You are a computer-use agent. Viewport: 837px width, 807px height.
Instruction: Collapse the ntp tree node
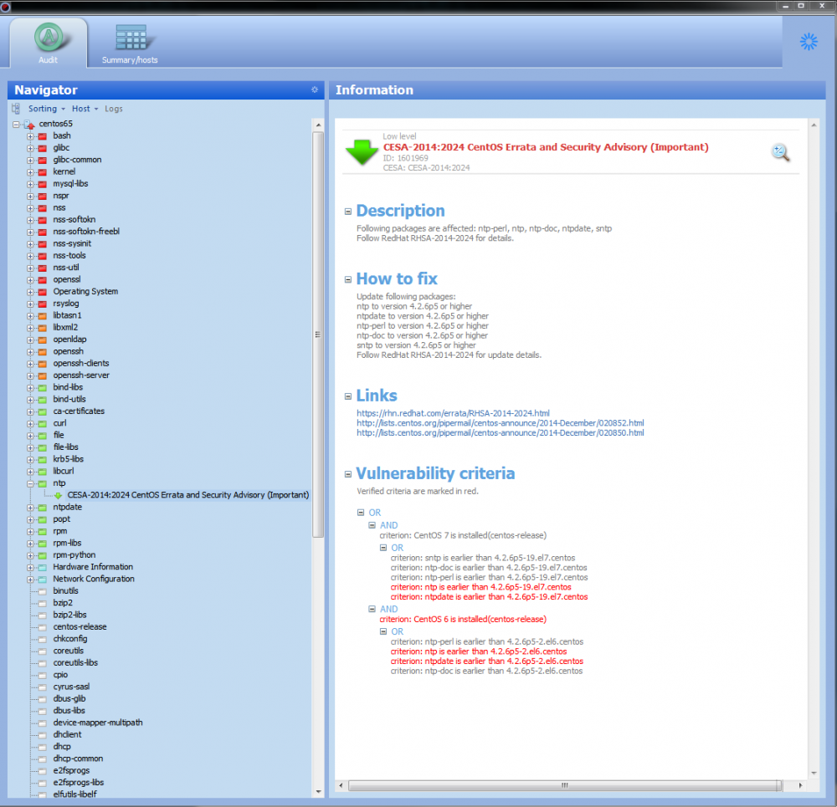(x=30, y=483)
